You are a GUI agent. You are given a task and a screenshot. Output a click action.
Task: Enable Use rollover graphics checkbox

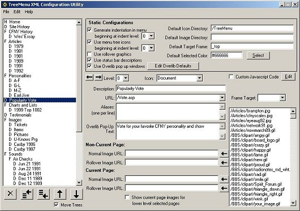[x=89, y=54]
